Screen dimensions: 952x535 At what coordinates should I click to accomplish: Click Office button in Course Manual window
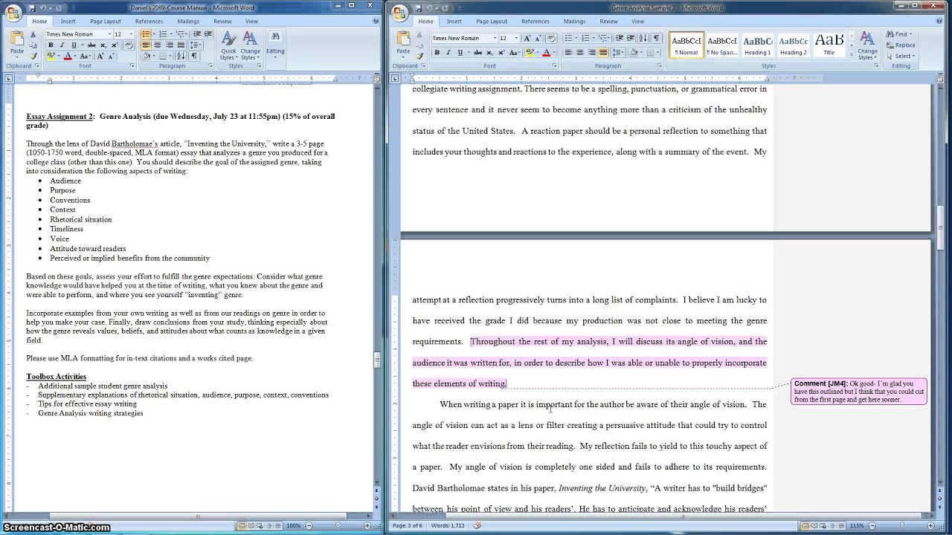13,13
